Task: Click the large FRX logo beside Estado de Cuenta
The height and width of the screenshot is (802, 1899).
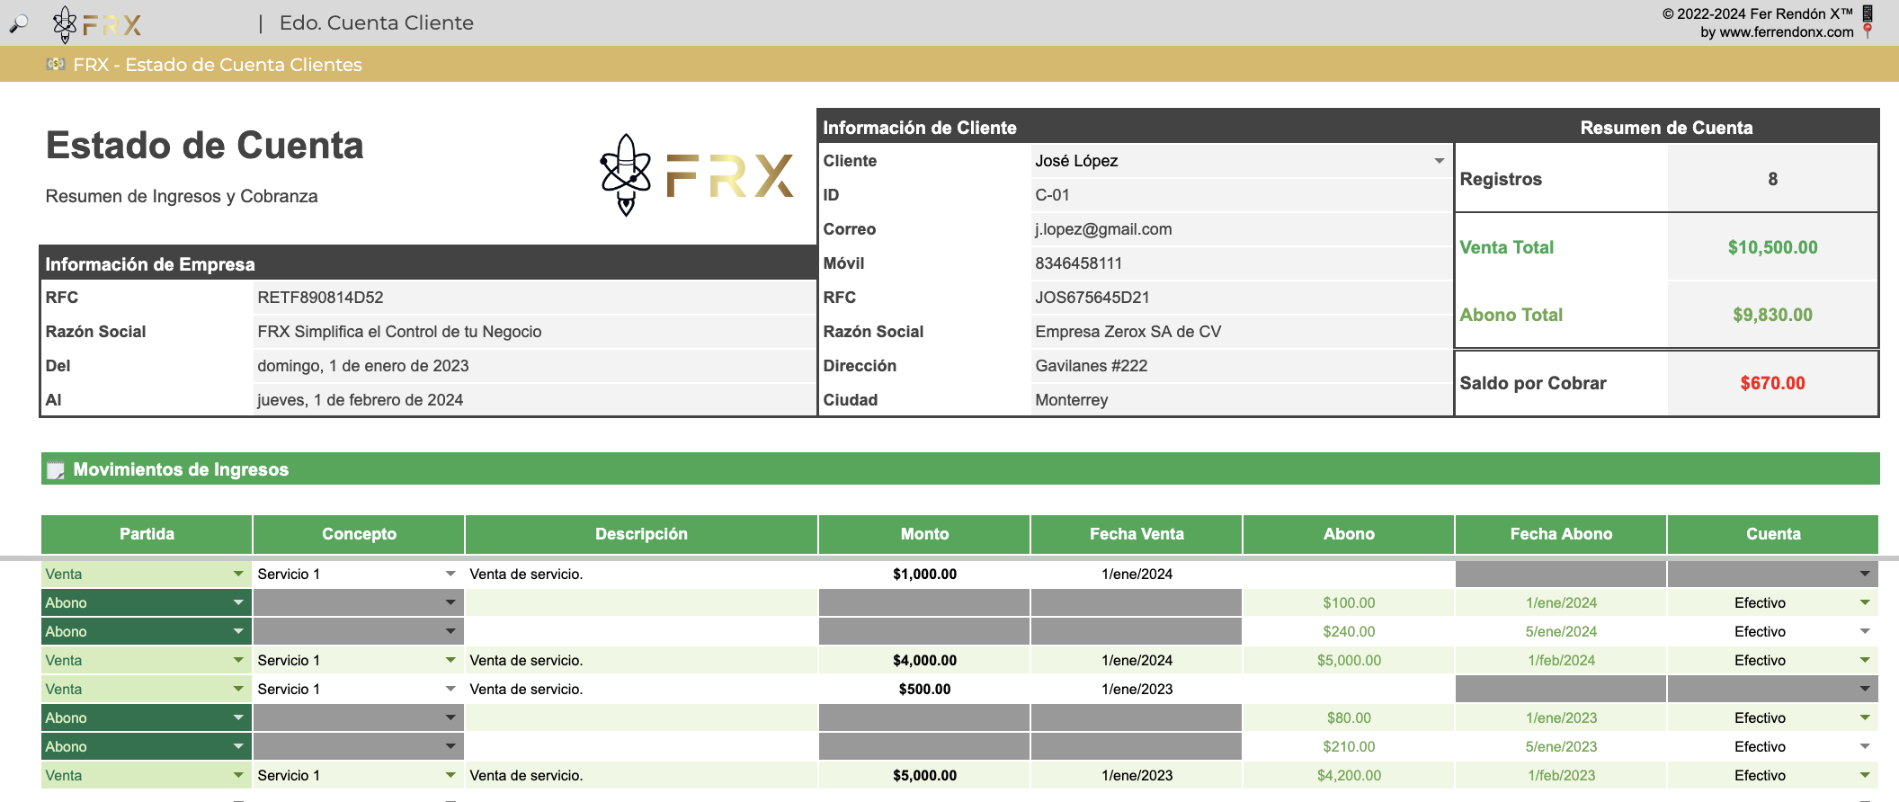Action: pyautogui.click(x=698, y=174)
